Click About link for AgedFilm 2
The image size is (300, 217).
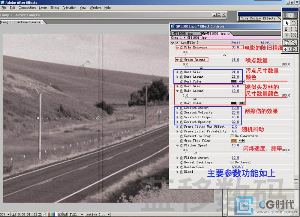click(x=267, y=42)
